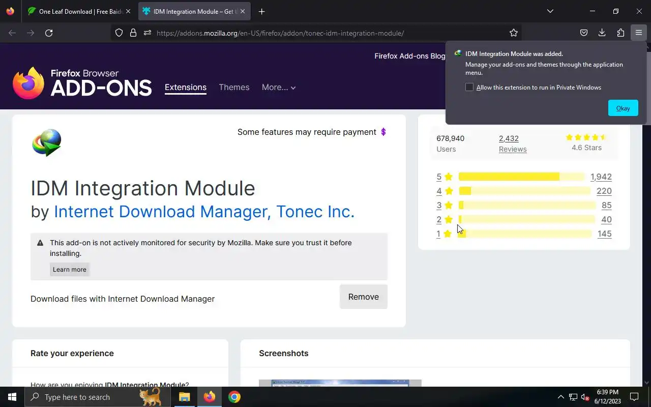Open the 40 two-star count link

[606, 219]
